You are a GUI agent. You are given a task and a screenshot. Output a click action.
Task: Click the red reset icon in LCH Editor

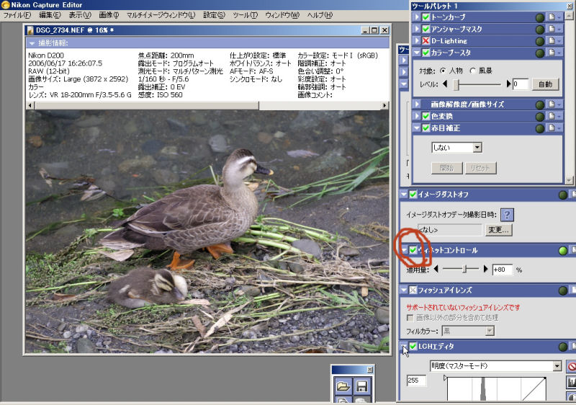571,366
